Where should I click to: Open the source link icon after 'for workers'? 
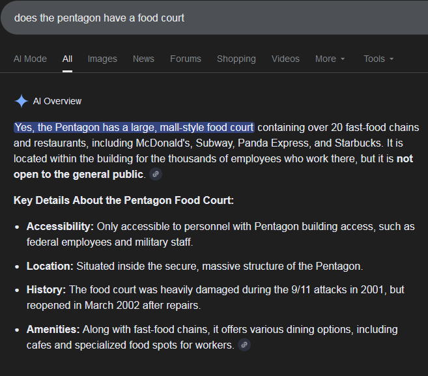click(x=244, y=345)
